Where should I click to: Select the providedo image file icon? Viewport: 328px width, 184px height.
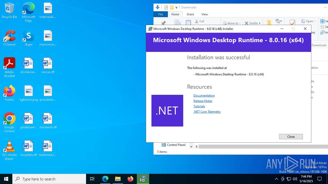(48, 93)
